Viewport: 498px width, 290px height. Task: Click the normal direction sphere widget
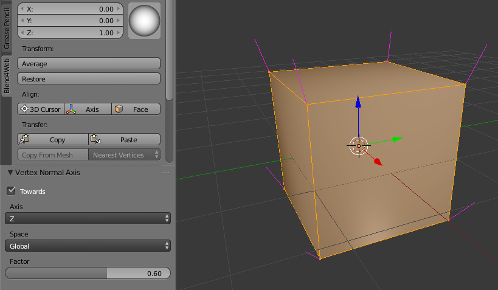click(x=144, y=21)
